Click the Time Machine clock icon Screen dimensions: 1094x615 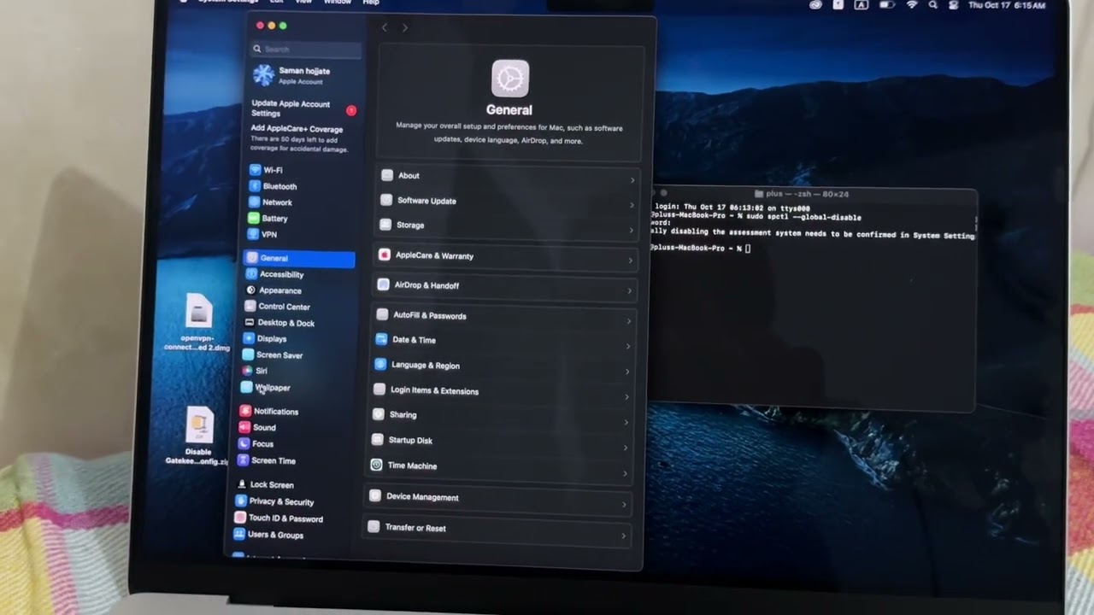click(377, 466)
